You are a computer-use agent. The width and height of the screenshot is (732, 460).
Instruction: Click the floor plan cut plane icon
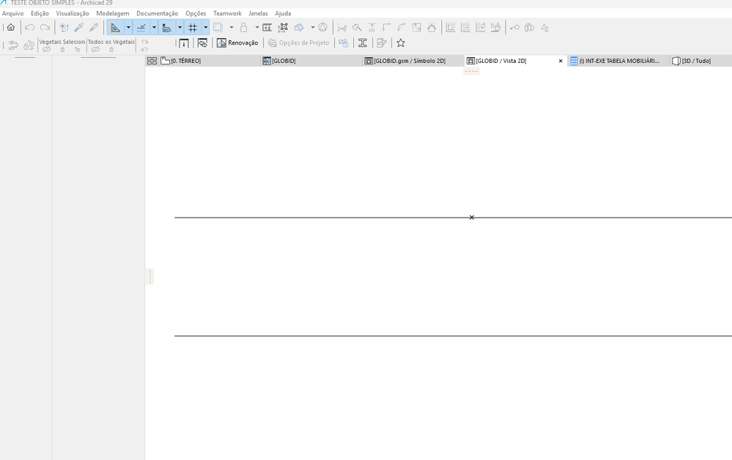(x=184, y=43)
